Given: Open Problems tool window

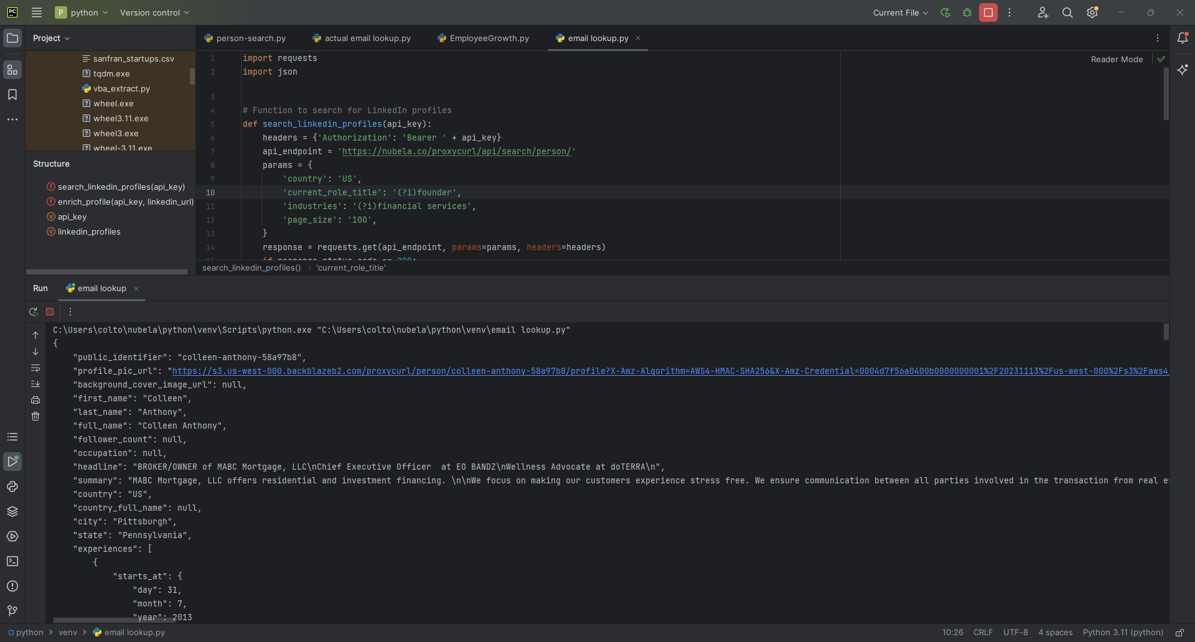Looking at the screenshot, I should pyautogui.click(x=12, y=586).
